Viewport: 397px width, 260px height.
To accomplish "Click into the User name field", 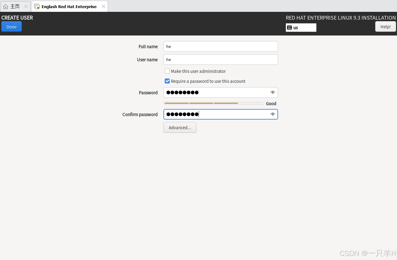I will [x=220, y=59].
